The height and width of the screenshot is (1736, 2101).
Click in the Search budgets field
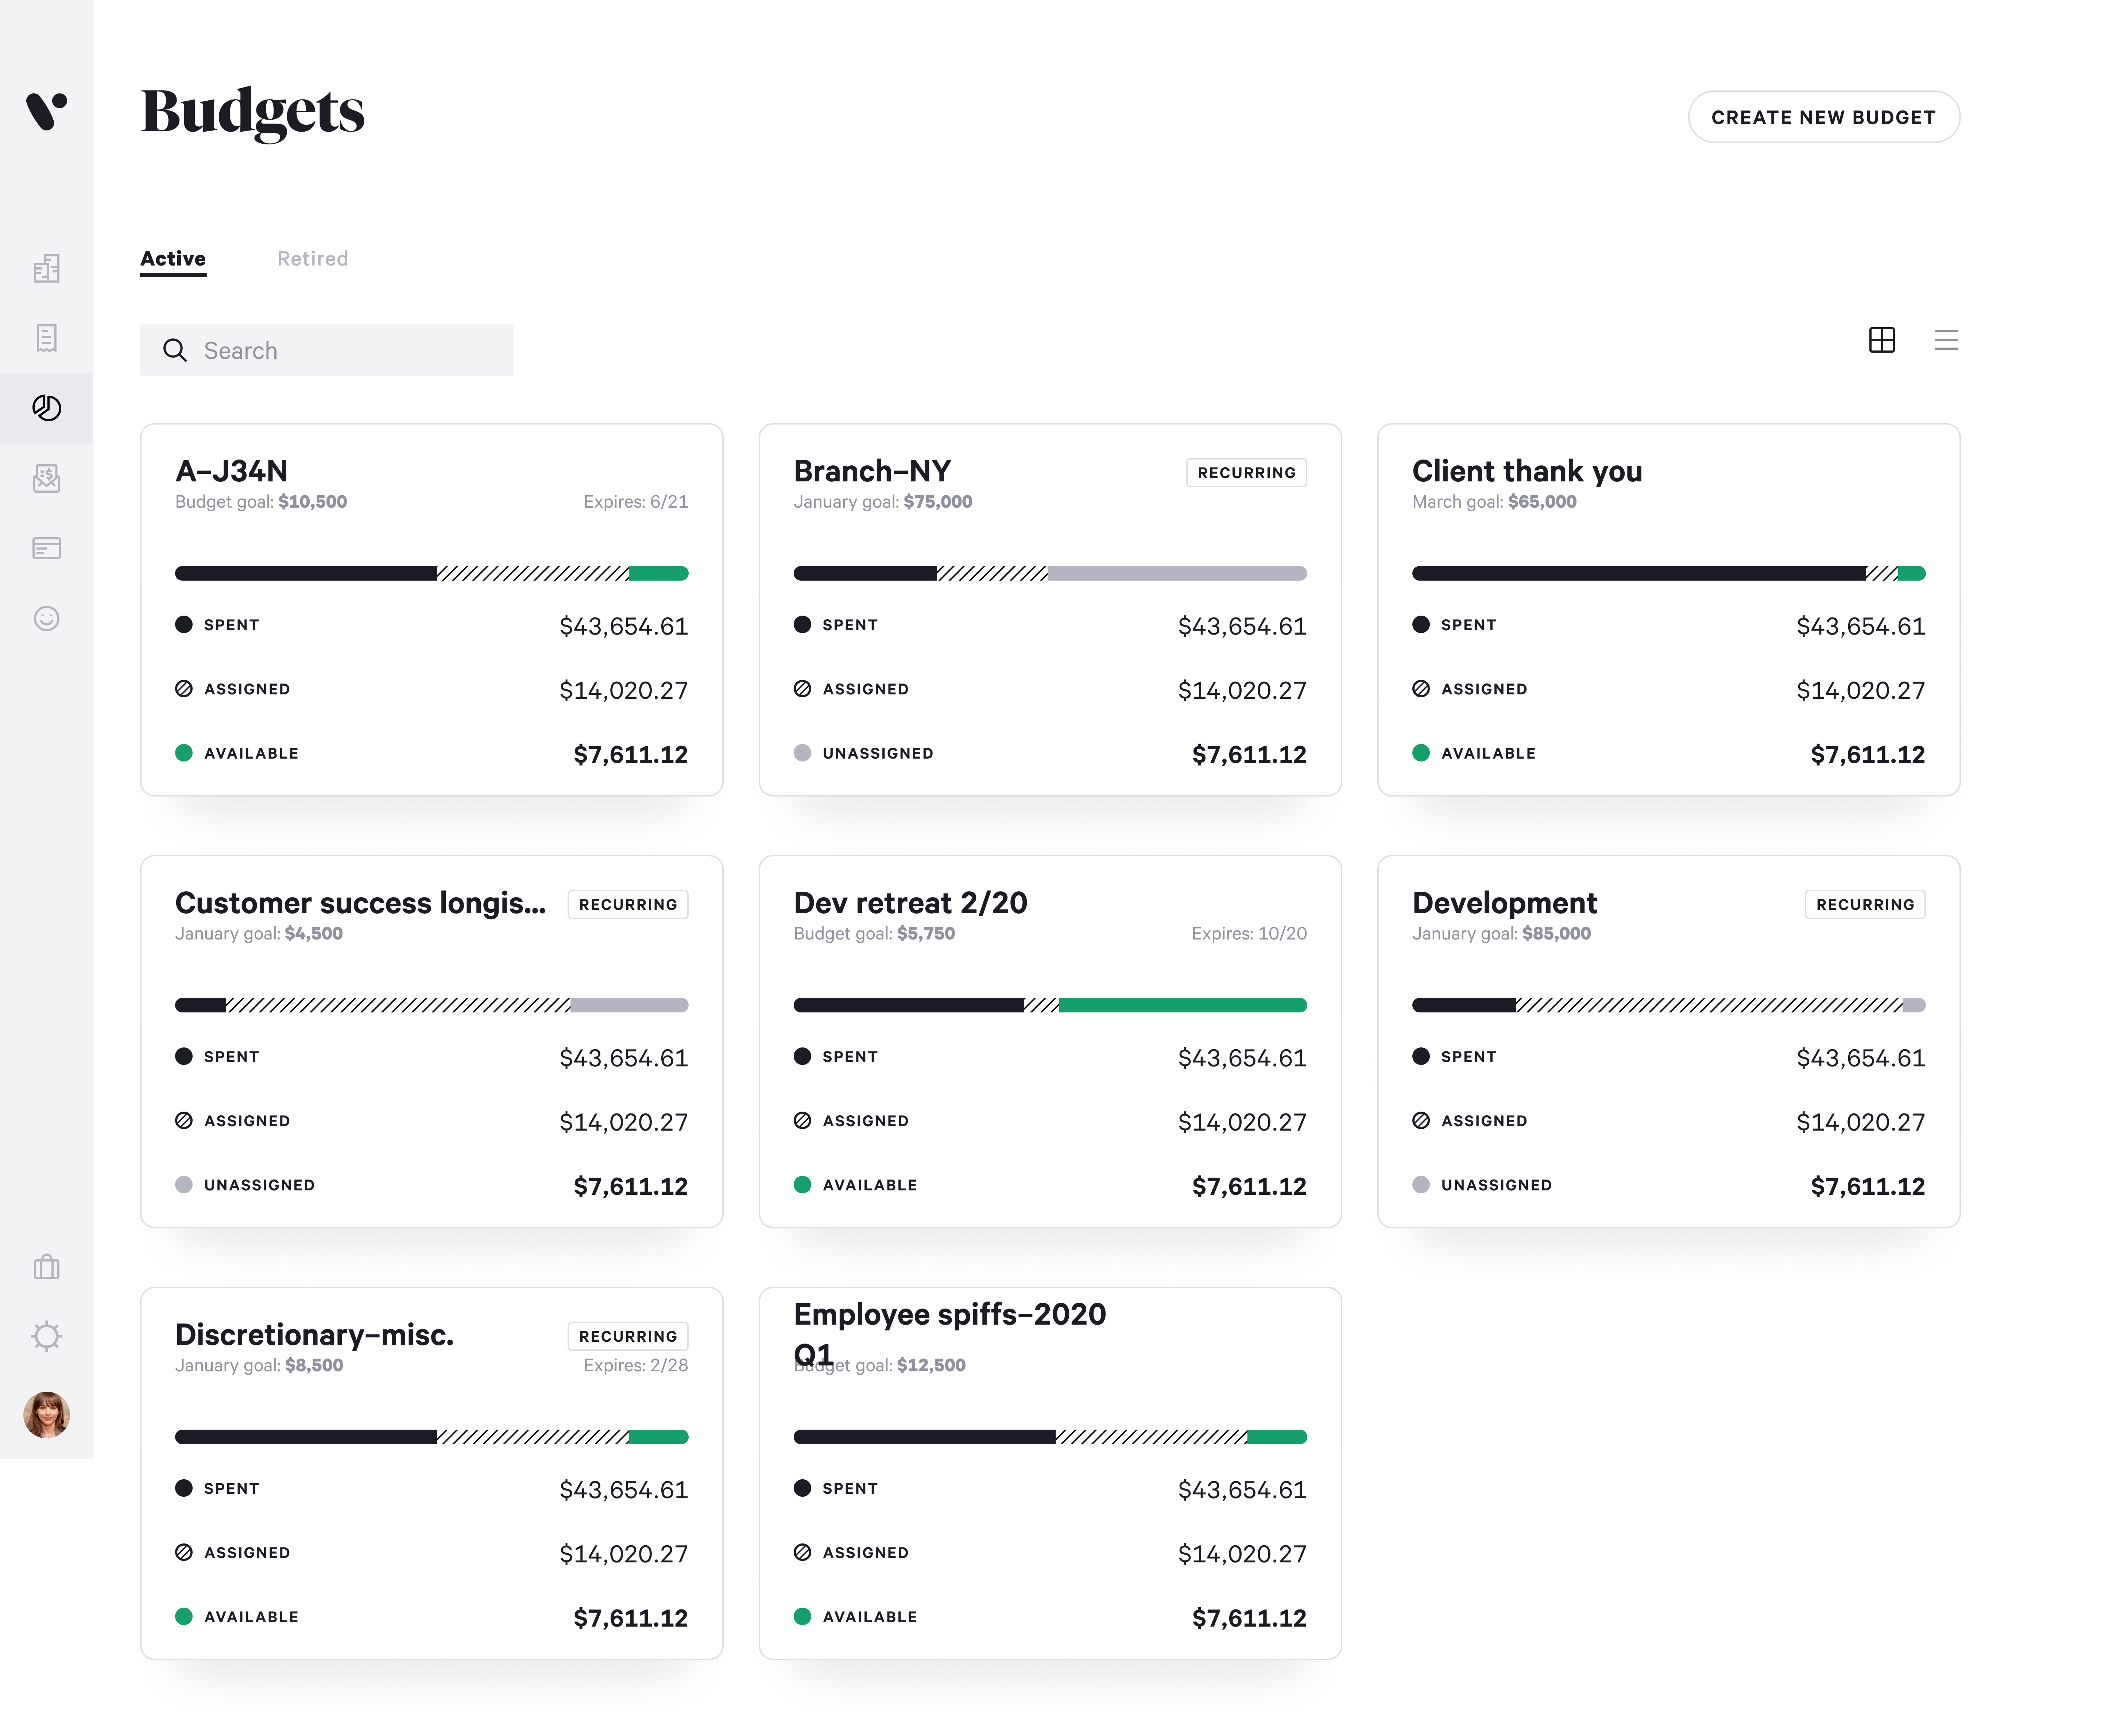(x=340, y=350)
